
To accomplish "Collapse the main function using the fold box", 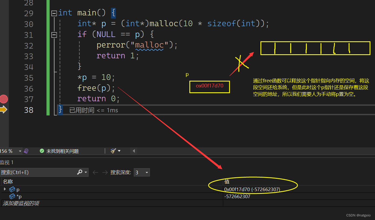I will click(54, 13).
